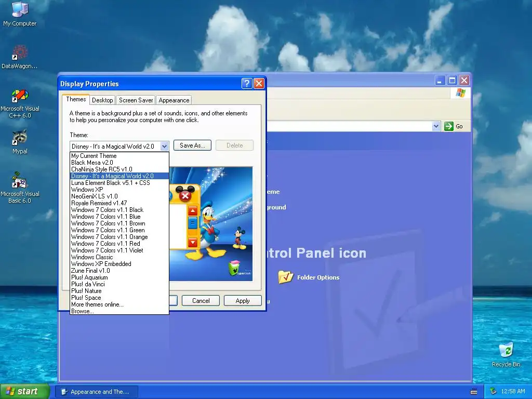Launch the Mypal browser shortcut
The height and width of the screenshot is (399, 532).
click(x=20, y=142)
